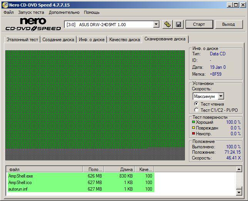Sort by the Поло... column header
Screen dimensions: 248x201
pos(93,169)
